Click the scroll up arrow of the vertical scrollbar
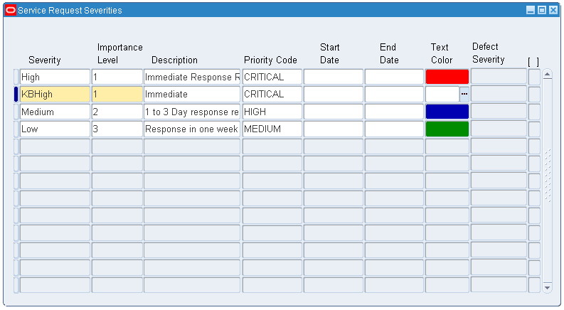Screen dimensions: 564x310 (547, 75)
